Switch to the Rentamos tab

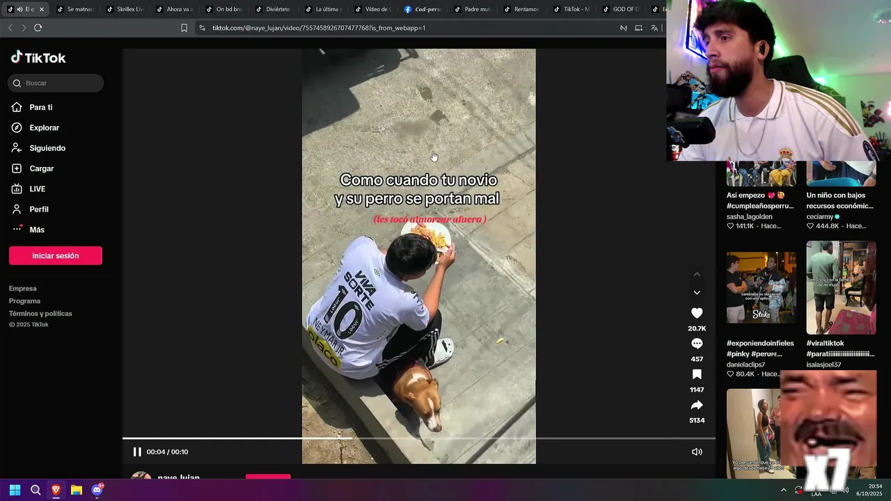(522, 9)
